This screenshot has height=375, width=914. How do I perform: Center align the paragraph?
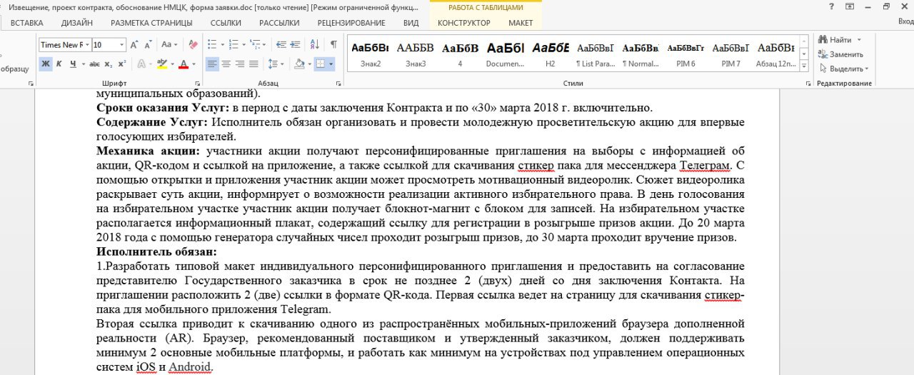226,64
